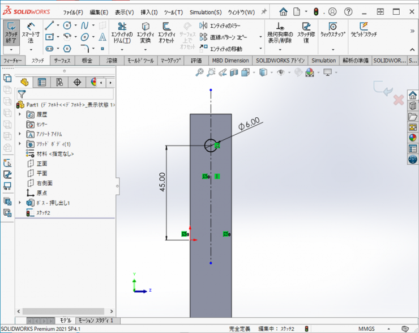The height and width of the screenshot is (333, 419).
Task: Click the Mirror Entities icon
Action: click(203, 25)
